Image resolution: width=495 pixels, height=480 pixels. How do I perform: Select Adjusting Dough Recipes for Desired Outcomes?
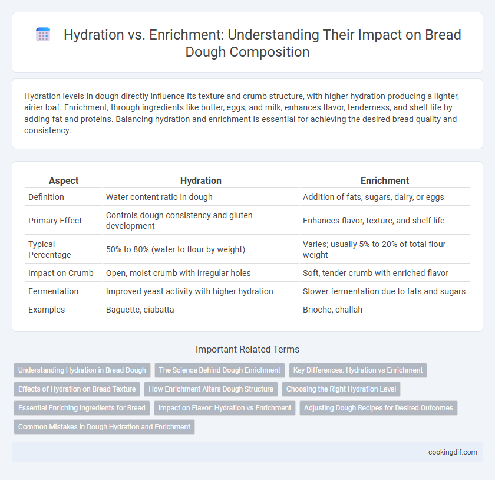pyautogui.click(x=378, y=408)
